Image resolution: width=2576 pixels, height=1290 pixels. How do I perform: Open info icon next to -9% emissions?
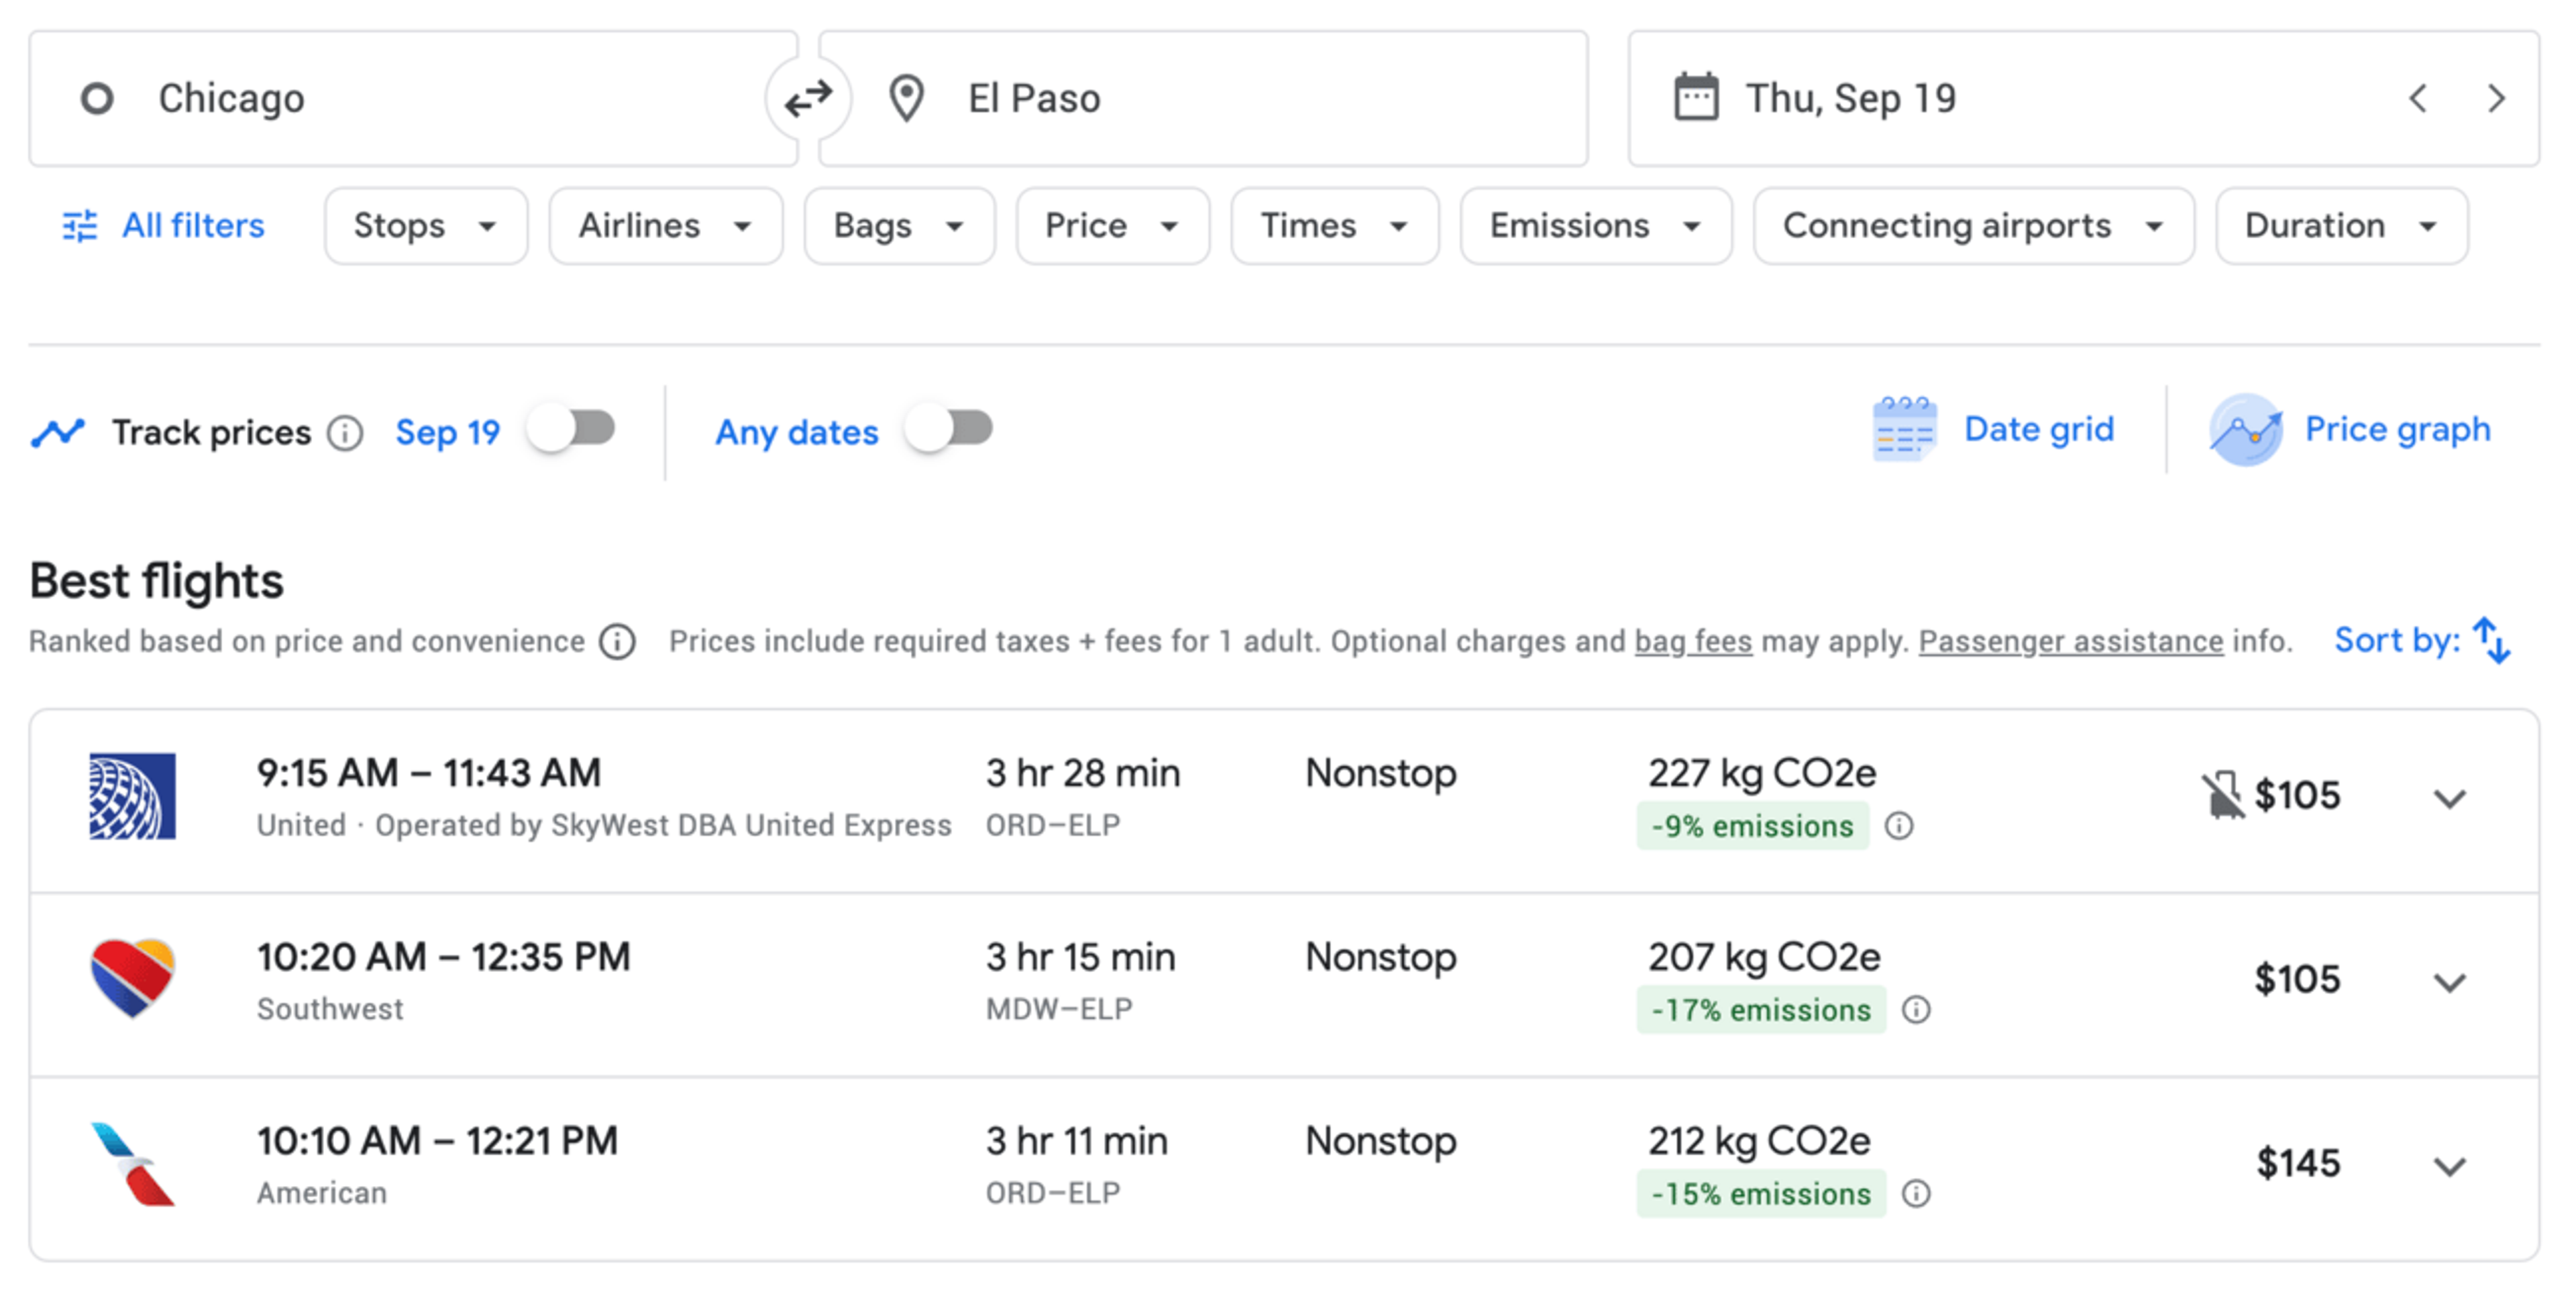pos(1899,826)
